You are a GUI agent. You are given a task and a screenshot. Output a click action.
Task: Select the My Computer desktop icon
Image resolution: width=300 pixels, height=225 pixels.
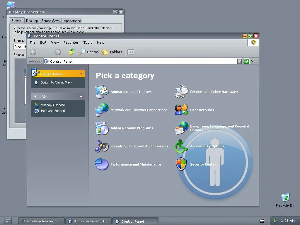point(11,5)
